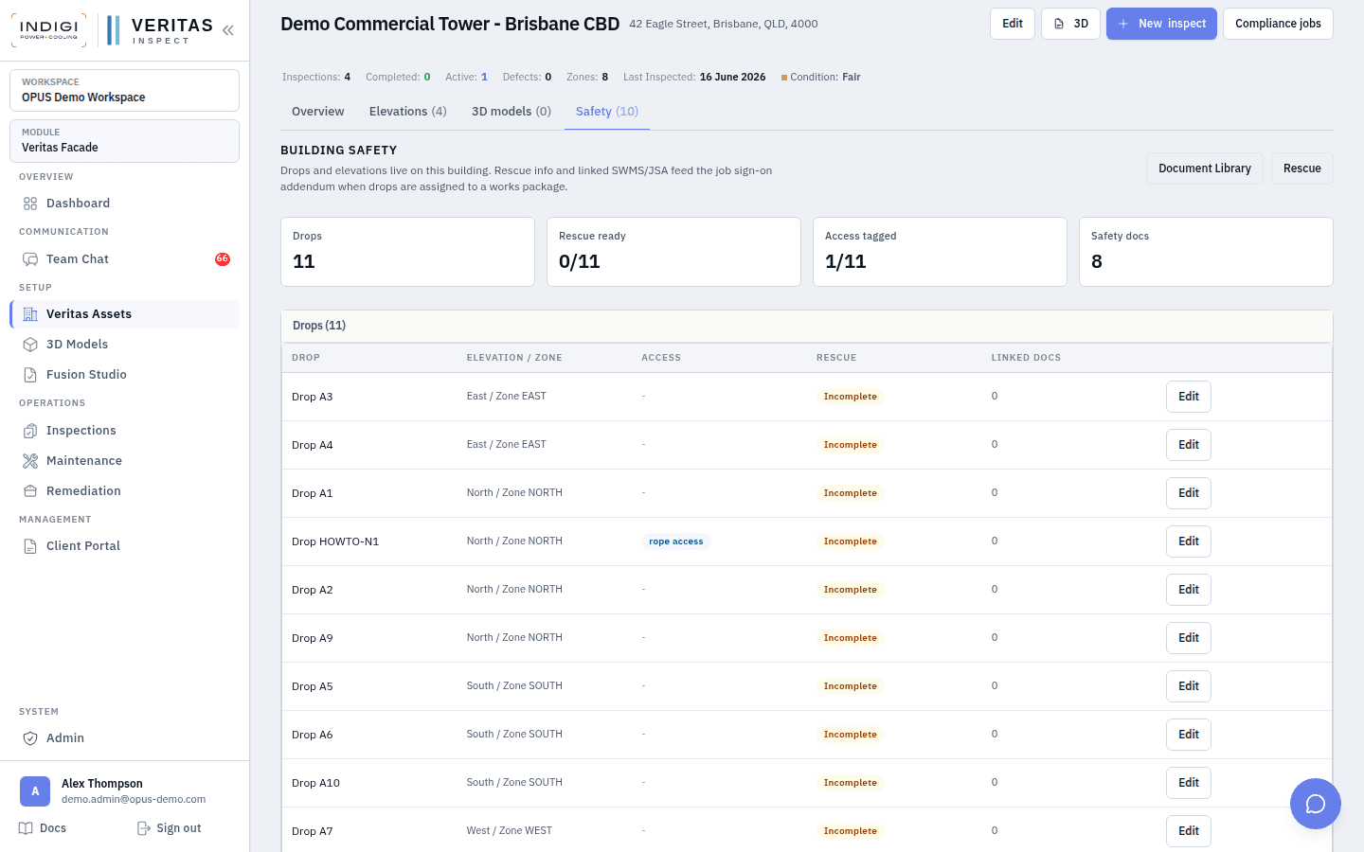Go to Veritas Assets in sidebar
The width and height of the screenshot is (1364, 852).
point(124,314)
